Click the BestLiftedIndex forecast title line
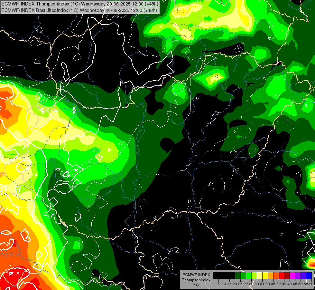The image size is (315, 290). click(79, 10)
